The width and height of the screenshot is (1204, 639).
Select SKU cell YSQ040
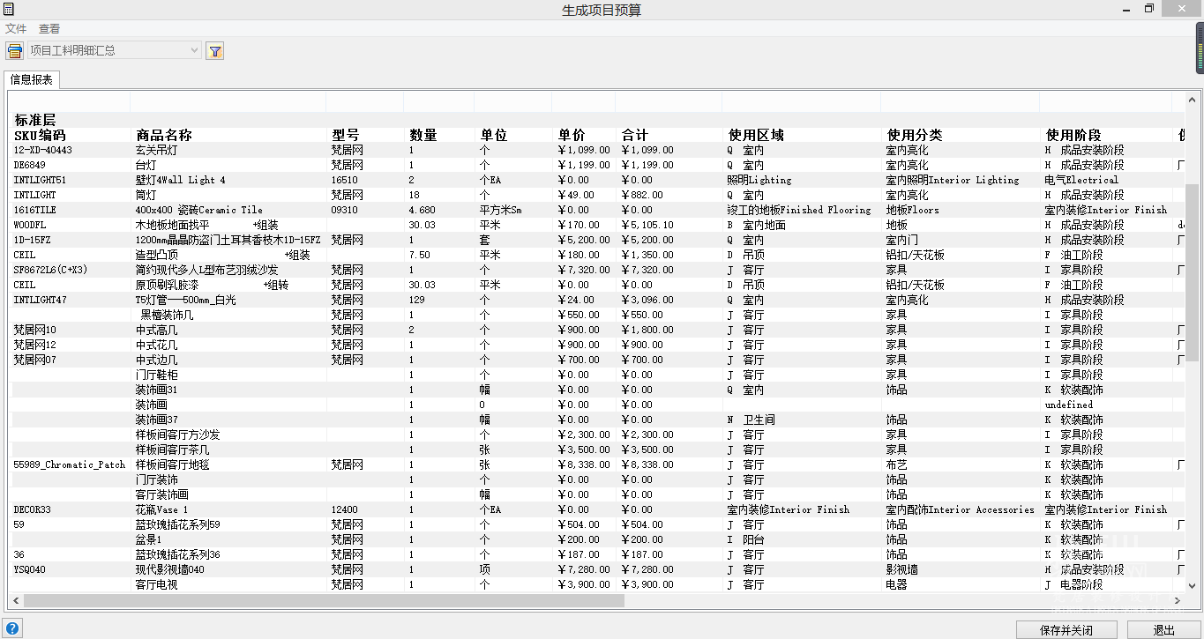pos(29,569)
